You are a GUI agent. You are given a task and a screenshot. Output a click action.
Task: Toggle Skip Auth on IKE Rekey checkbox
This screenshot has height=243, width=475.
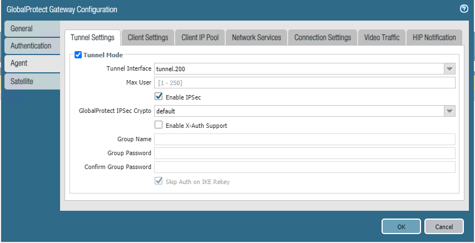pyautogui.click(x=159, y=181)
